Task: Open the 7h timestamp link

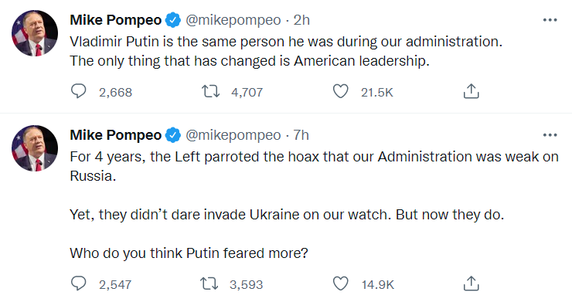Action: [301, 135]
